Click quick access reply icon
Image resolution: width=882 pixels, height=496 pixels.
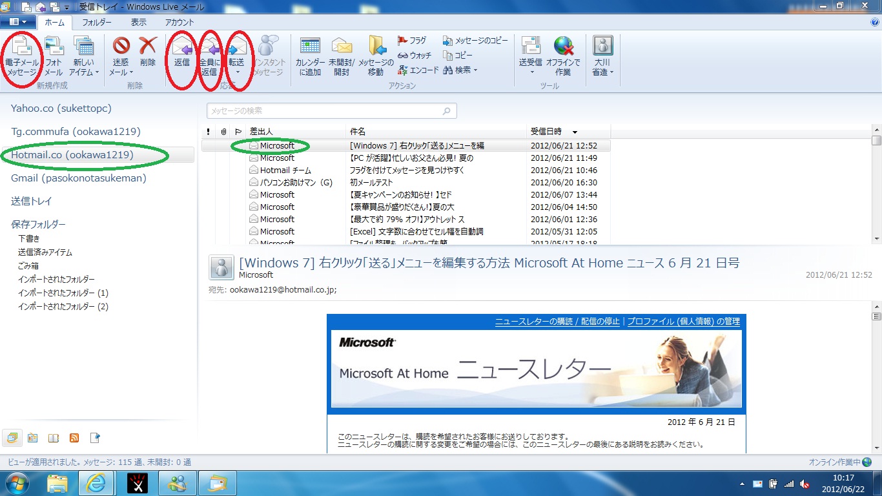41,6
